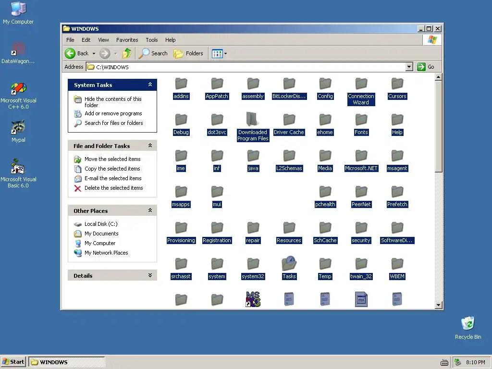Screen dimensions: 492x369
Task: Select the Tasks scheduled folder icon
Action: click(x=289, y=263)
